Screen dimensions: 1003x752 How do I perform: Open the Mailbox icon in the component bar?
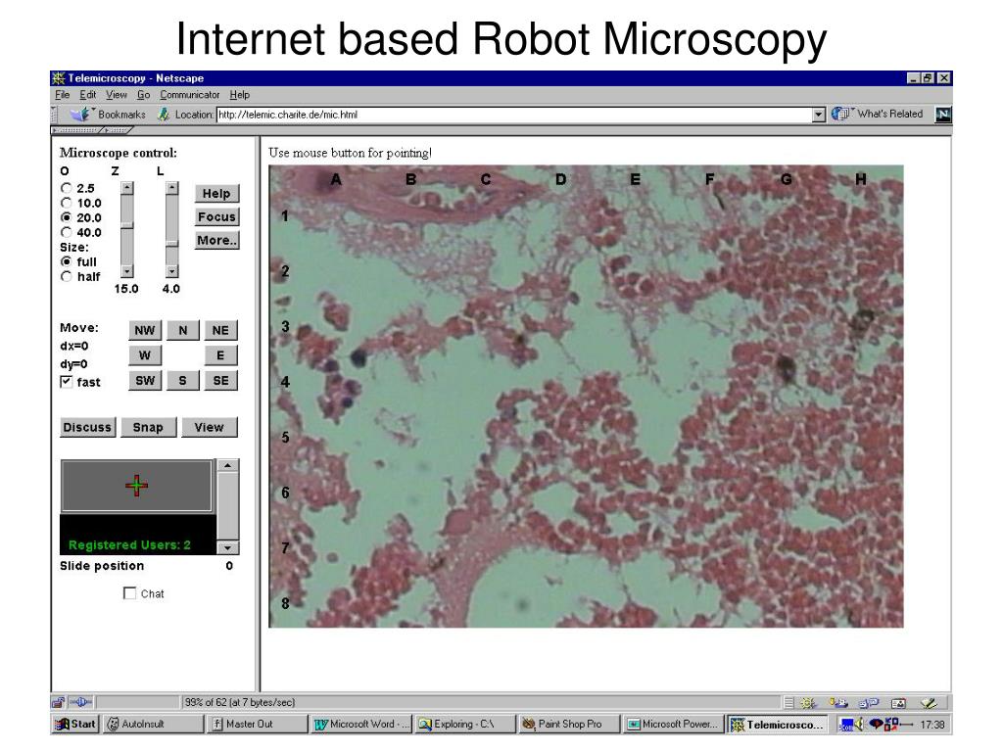(x=836, y=701)
